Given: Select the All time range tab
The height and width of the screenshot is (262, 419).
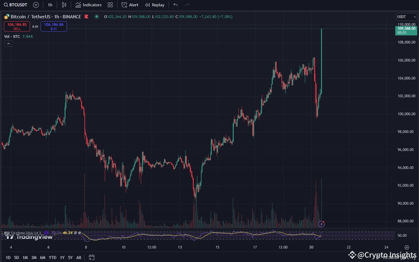Looking at the screenshot, I should pyautogui.click(x=78, y=257).
